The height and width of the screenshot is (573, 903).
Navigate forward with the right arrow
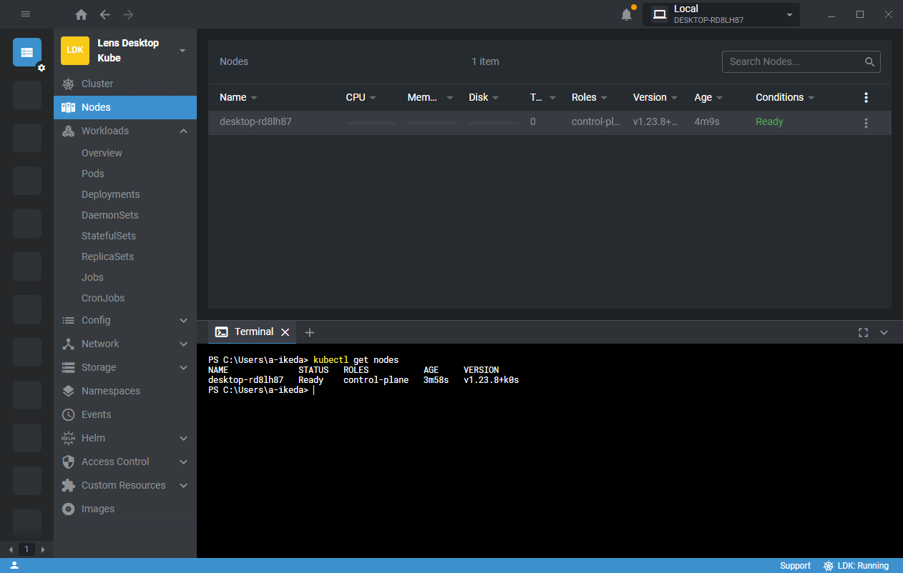pyautogui.click(x=128, y=14)
